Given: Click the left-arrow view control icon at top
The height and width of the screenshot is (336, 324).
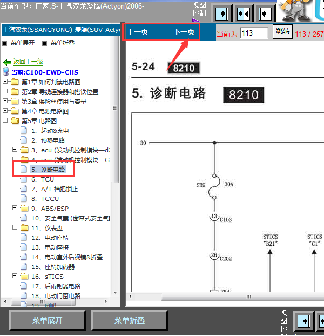Looking at the screenshot, I should click(265, 14).
